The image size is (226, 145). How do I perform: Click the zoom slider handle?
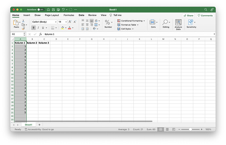tap(190, 129)
